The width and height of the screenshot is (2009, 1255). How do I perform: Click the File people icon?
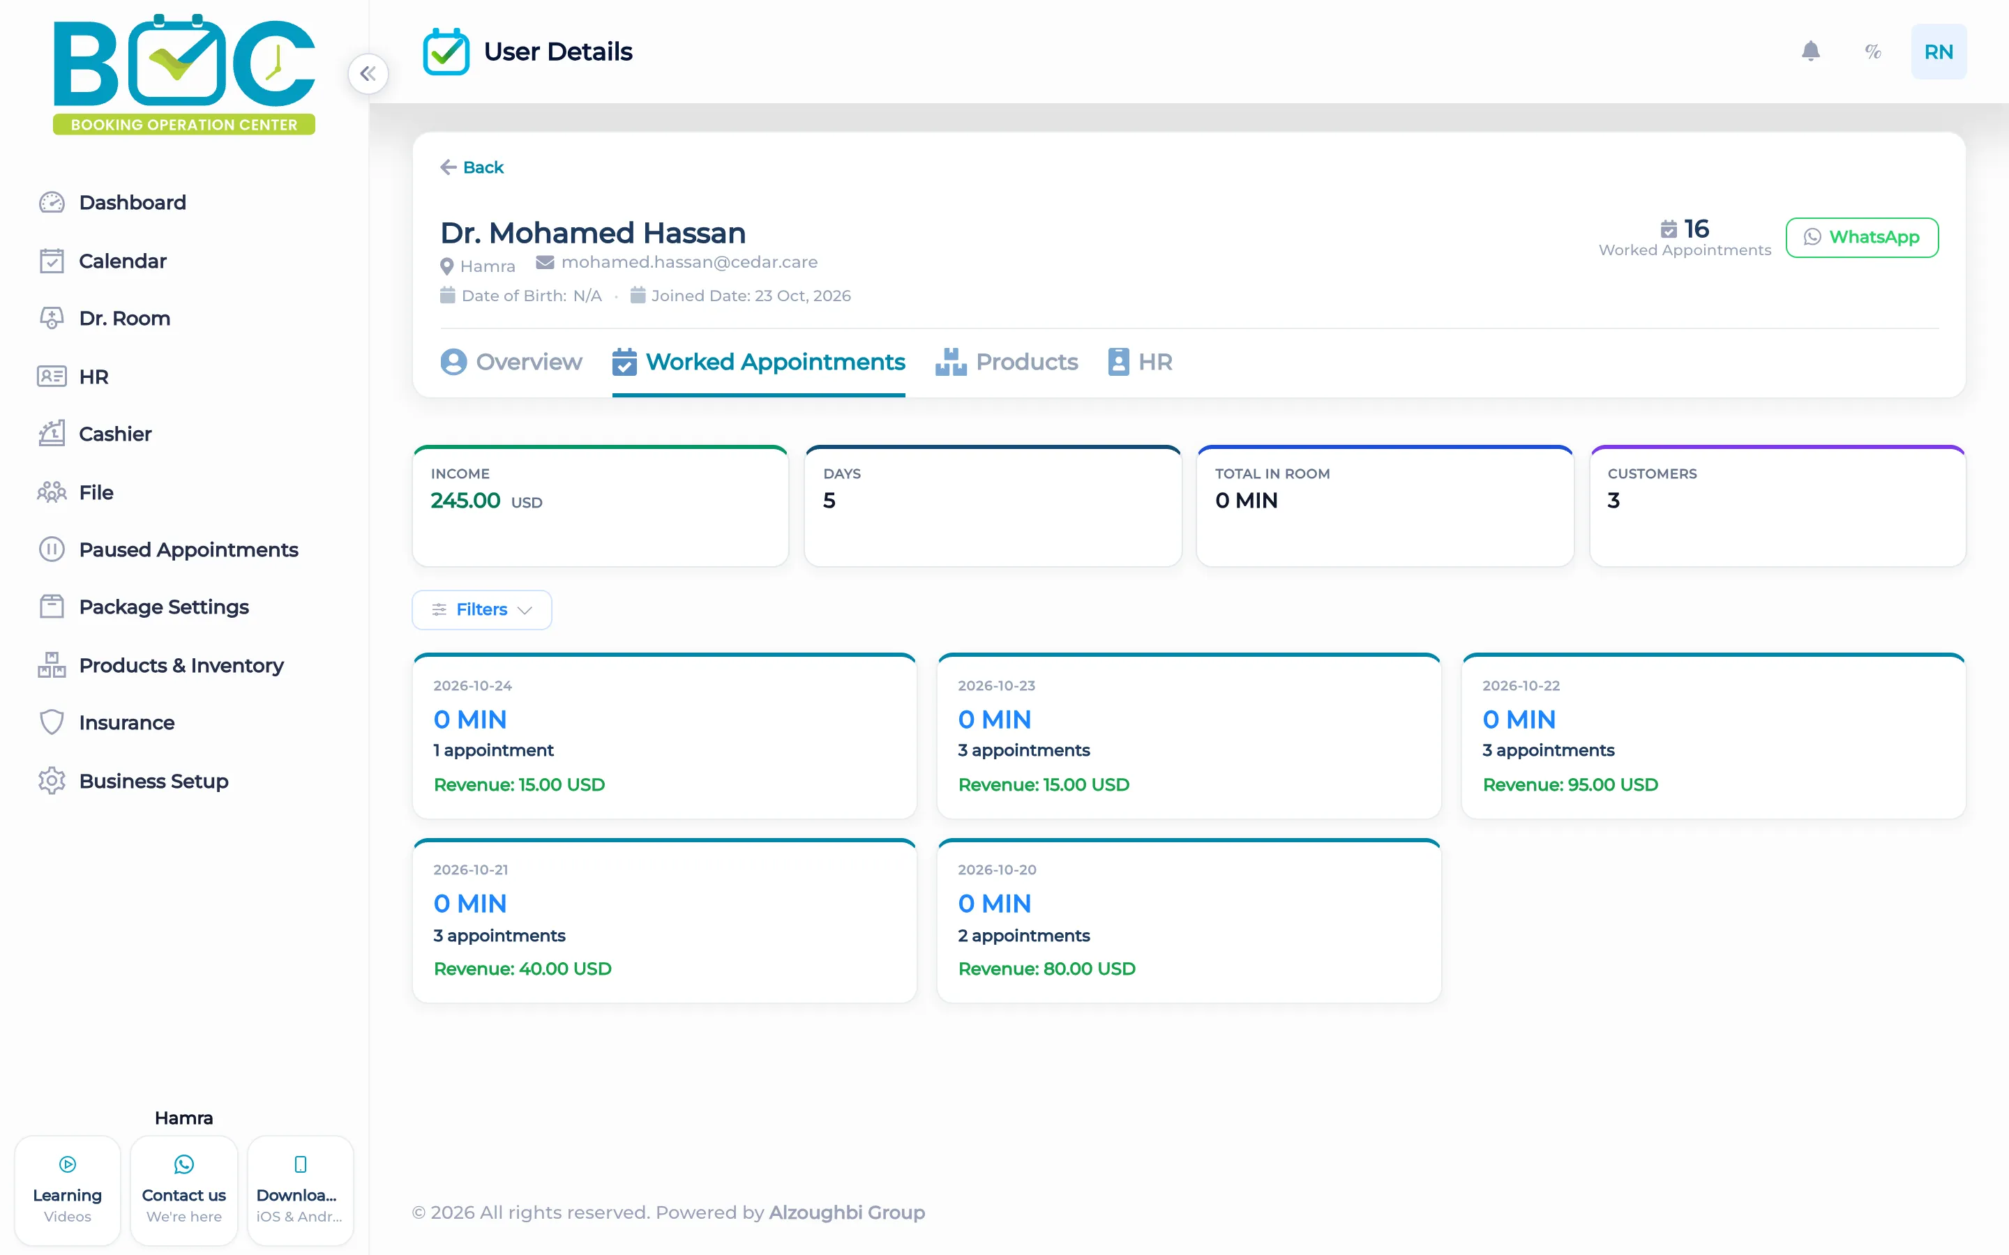coord(52,492)
